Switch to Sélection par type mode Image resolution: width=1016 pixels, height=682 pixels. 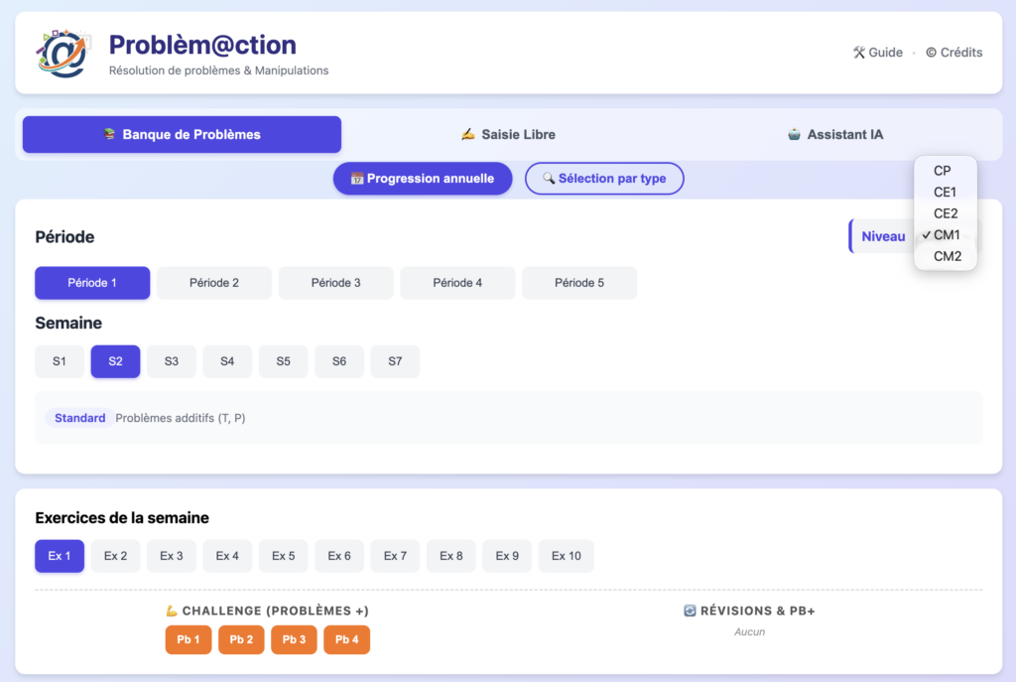tap(604, 179)
